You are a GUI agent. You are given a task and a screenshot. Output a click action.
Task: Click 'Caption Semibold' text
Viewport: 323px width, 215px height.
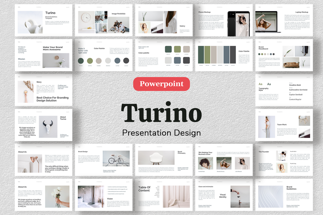click(x=296, y=95)
